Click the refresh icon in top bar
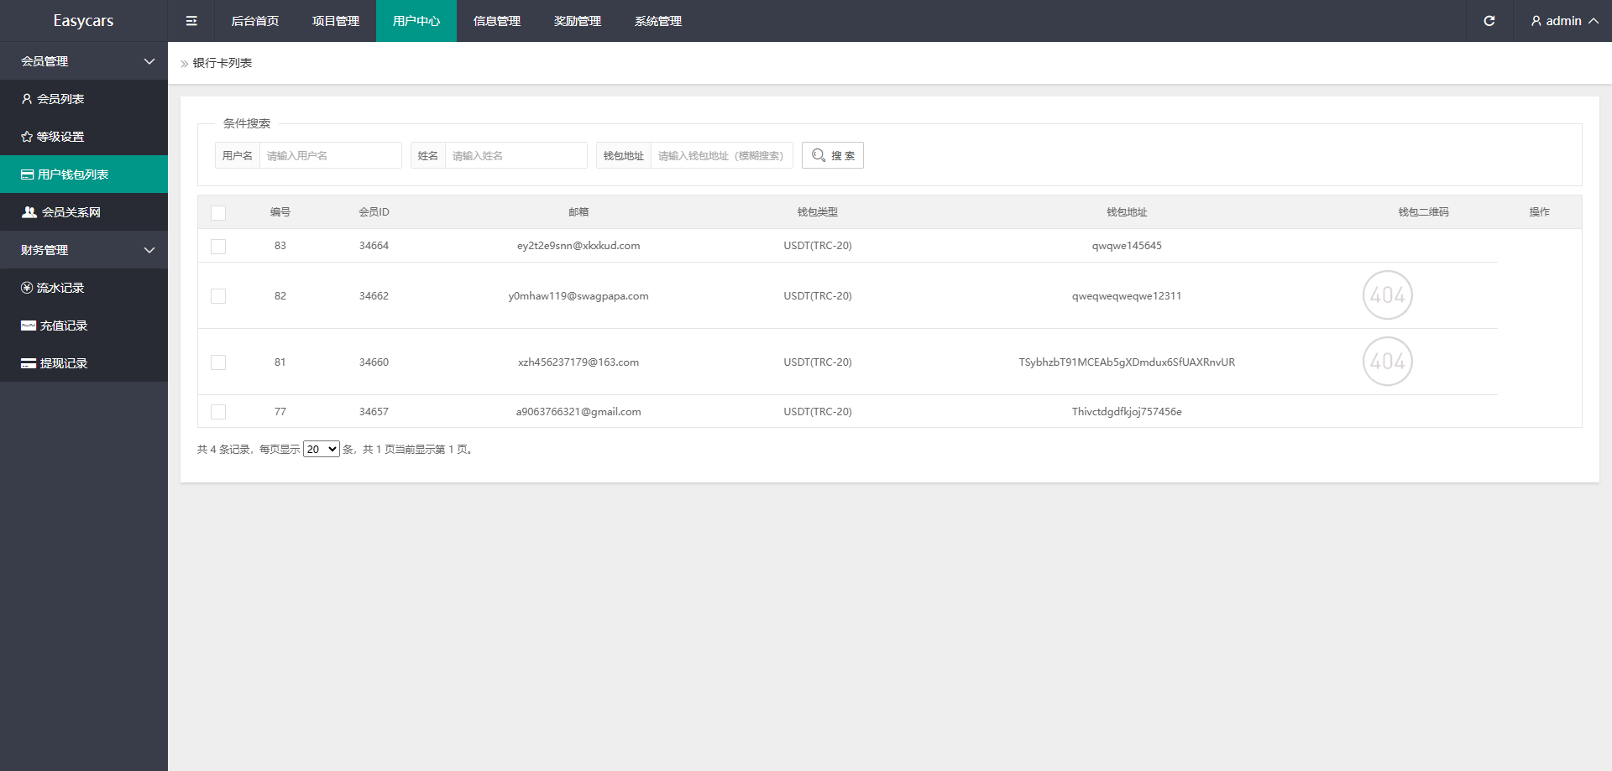1612x771 pixels. tap(1489, 21)
